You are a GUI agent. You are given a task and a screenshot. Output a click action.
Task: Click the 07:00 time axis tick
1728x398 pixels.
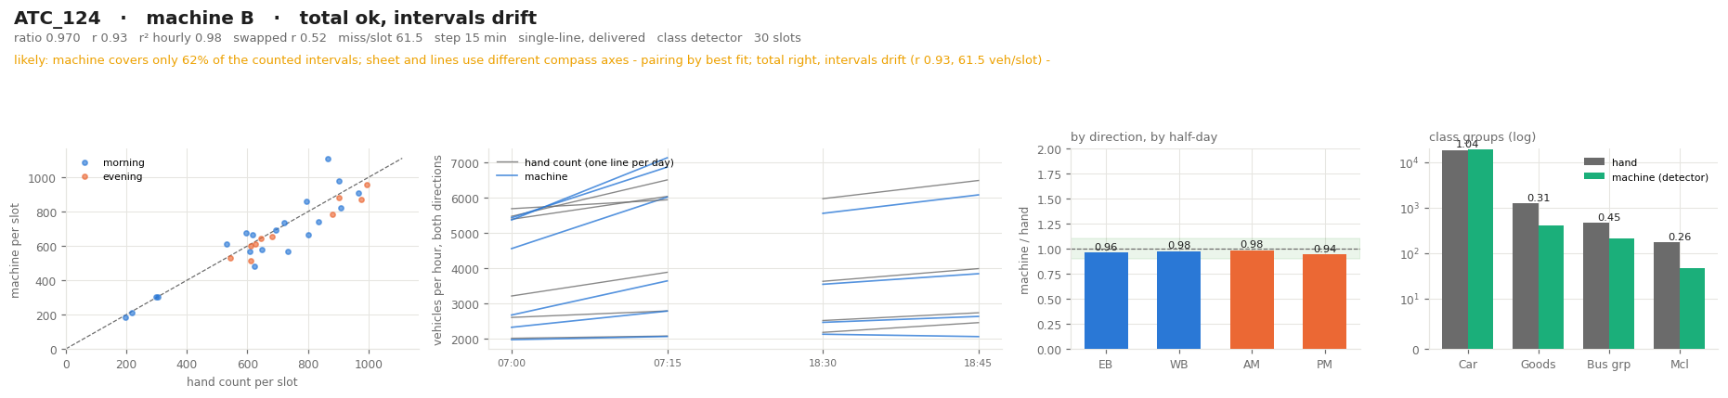512,363
